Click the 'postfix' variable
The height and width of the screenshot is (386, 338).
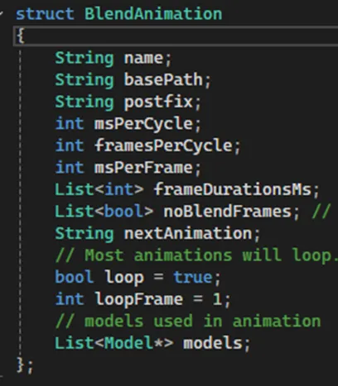pyautogui.click(x=158, y=102)
